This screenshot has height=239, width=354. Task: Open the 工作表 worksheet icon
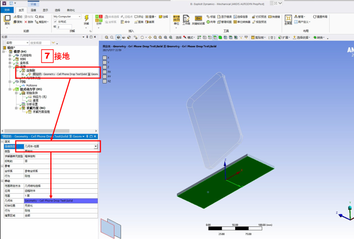point(186,18)
